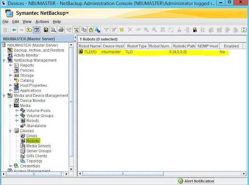249x185 pixels.
Task: Click the padlock toolbar icon
Action: pyautogui.click(x=91, y=30)
